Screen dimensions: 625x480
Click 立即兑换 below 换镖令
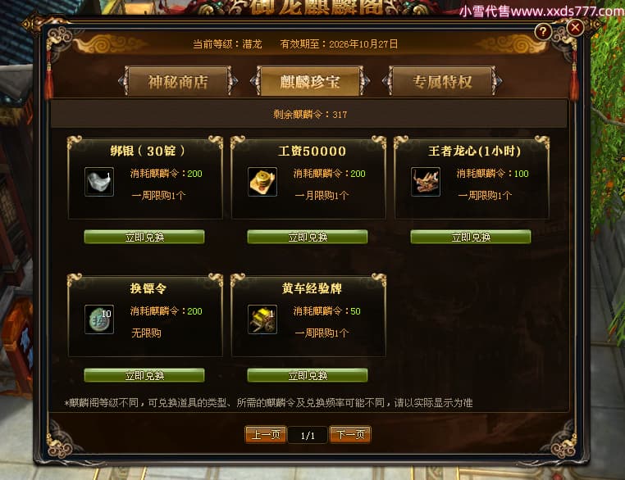tap(144, 375)
